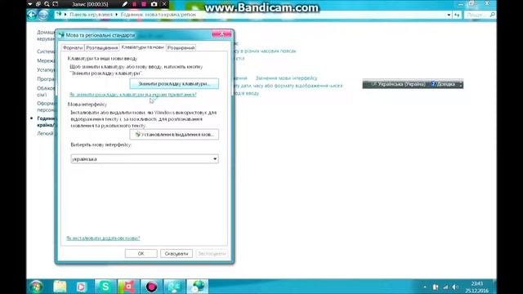Open the Розширений tab
The height and width of the screenshot is (294, 523).
click(x=181, y=48)
